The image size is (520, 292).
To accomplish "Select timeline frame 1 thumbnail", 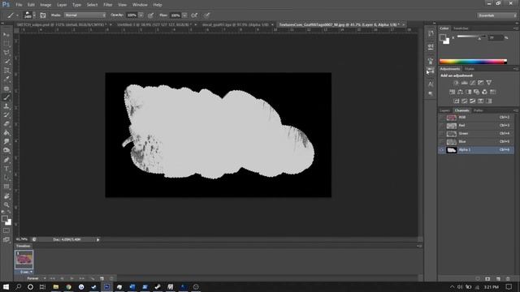I will 24,260.
